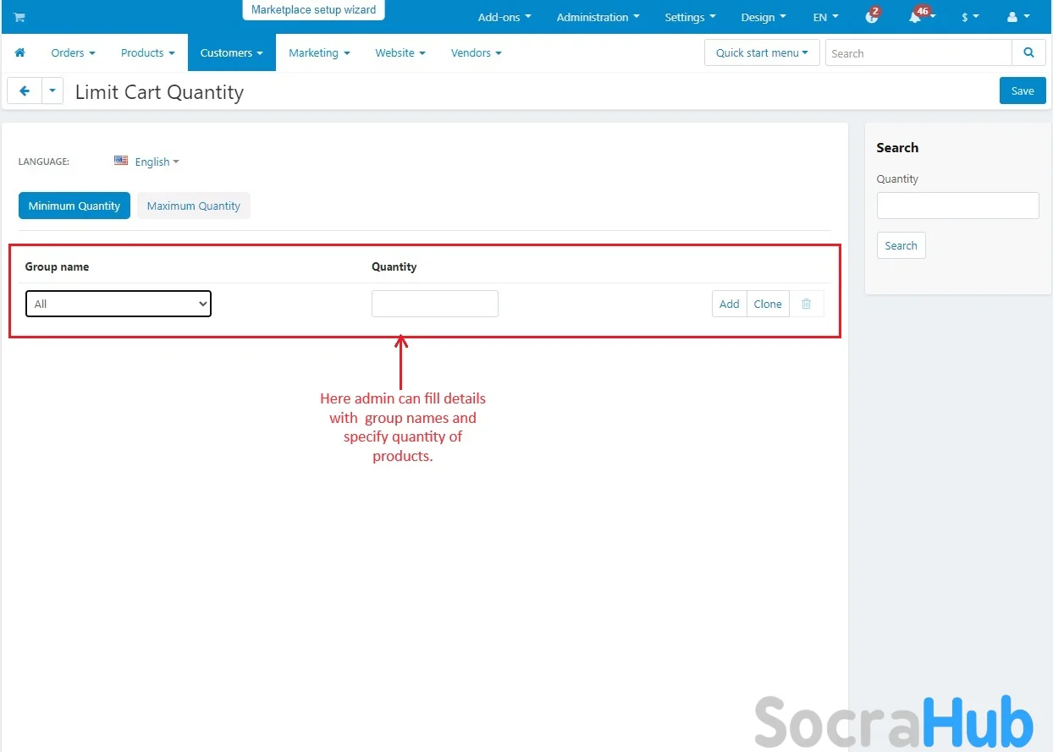Viewport: 1053px width, 752px height.
Task: Open the notifications bell icon
Action: 915,17
